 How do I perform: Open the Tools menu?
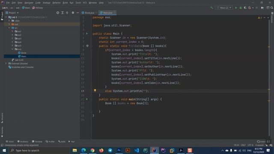point(78,3)
